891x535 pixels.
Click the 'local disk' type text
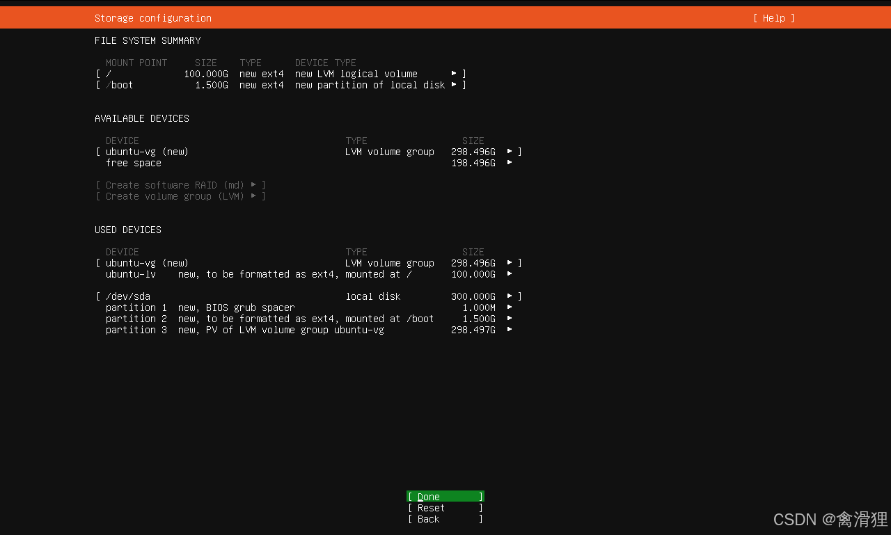373,296
